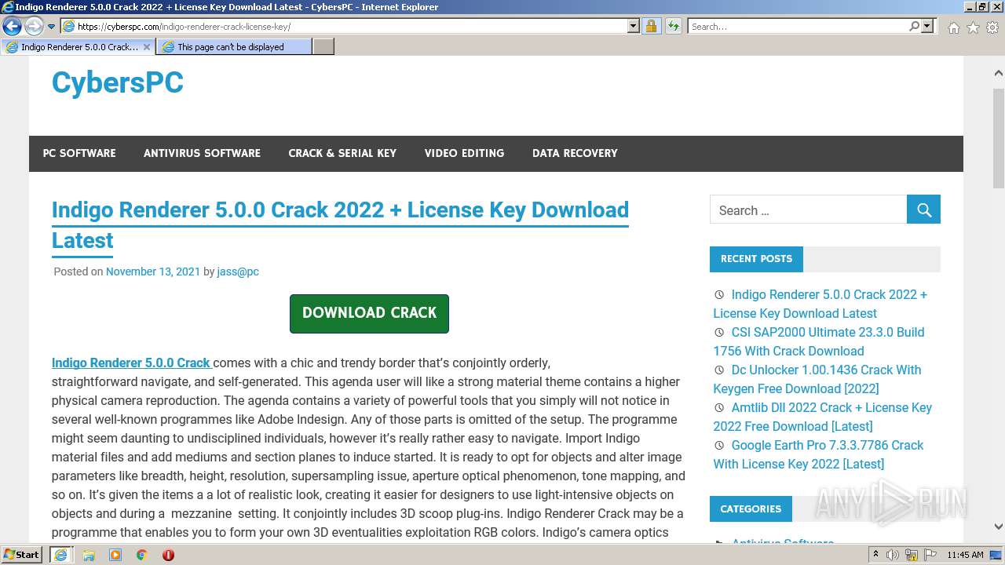Expand the address bar autocomplete dropdown
Screen dimensions: 1005x565
point(634,27)
